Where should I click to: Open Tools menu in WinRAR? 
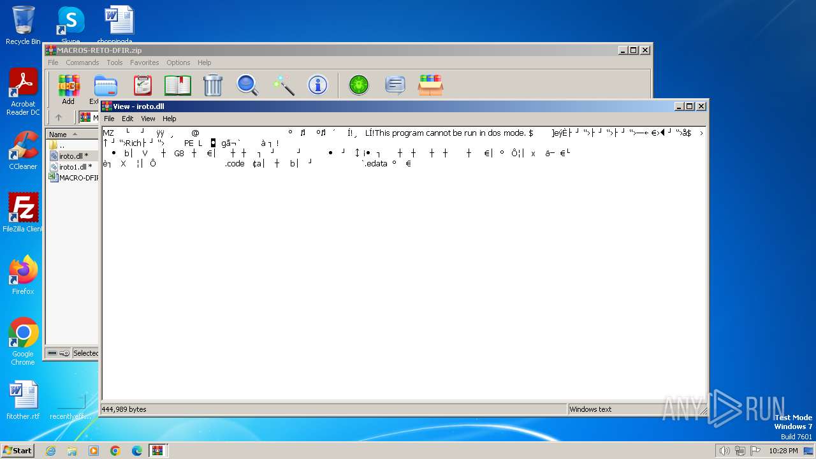115,62
